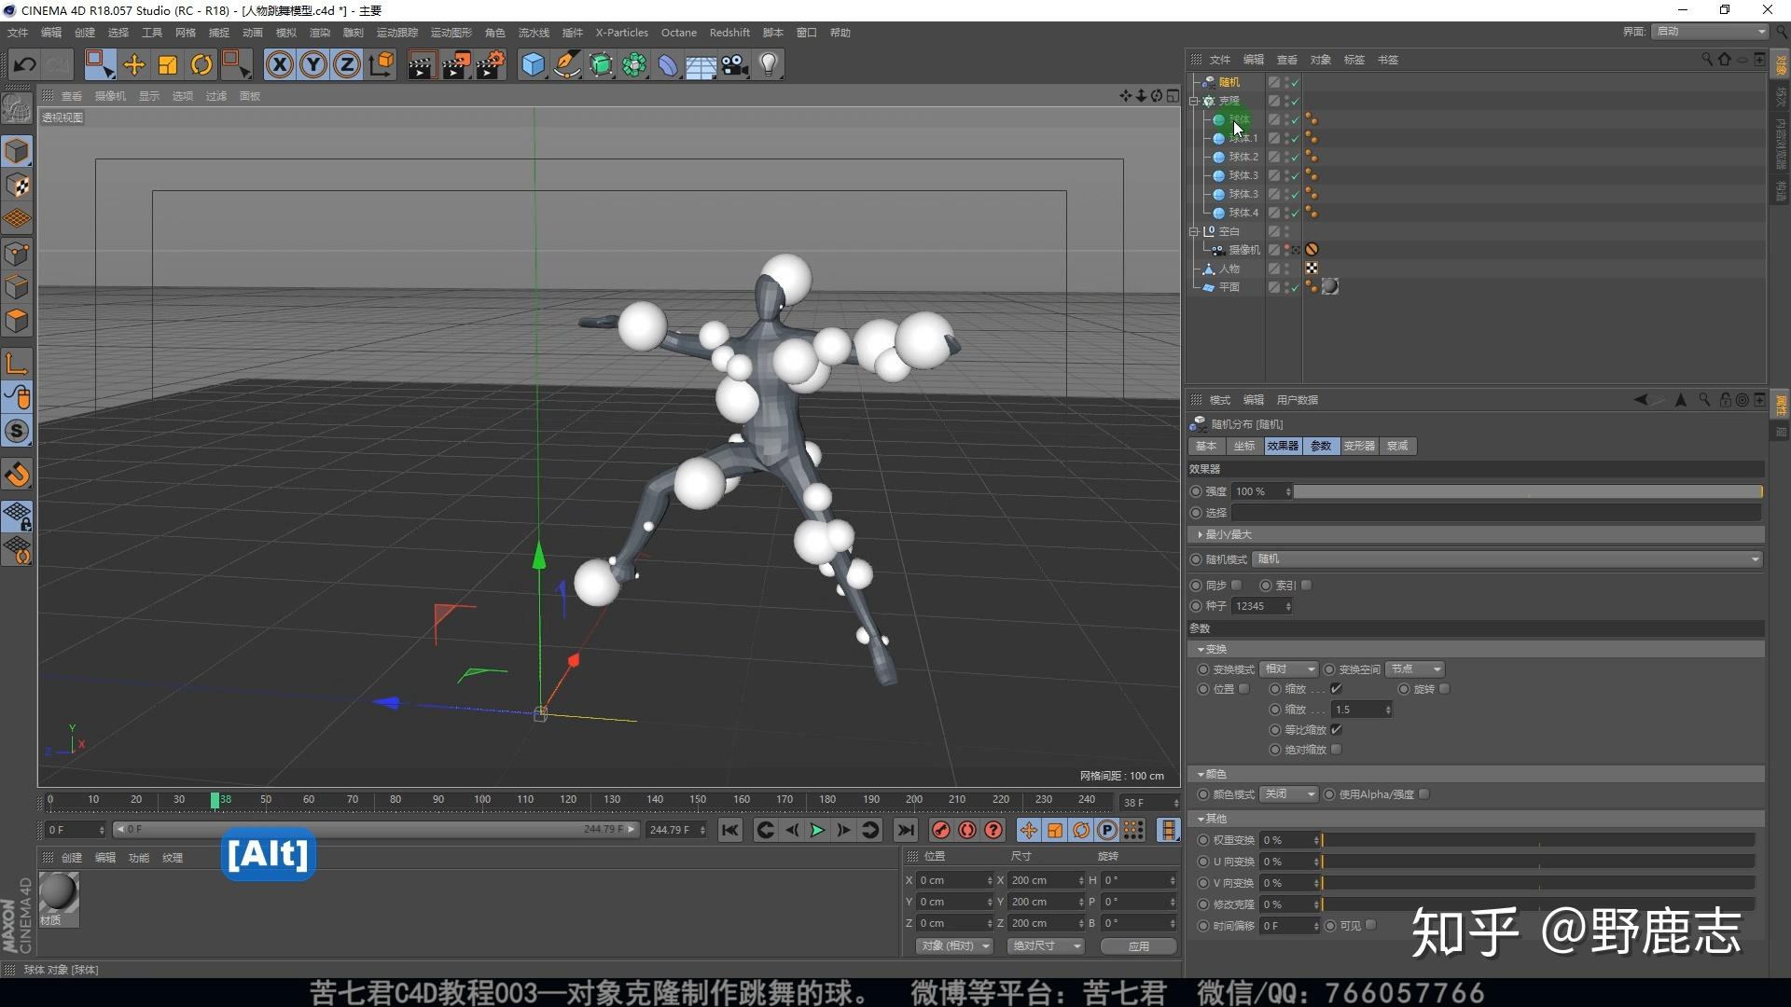Screen dimensions: 1791x1007
Task: Open the 界面 layout dropdown
Action: [1711, 32]
